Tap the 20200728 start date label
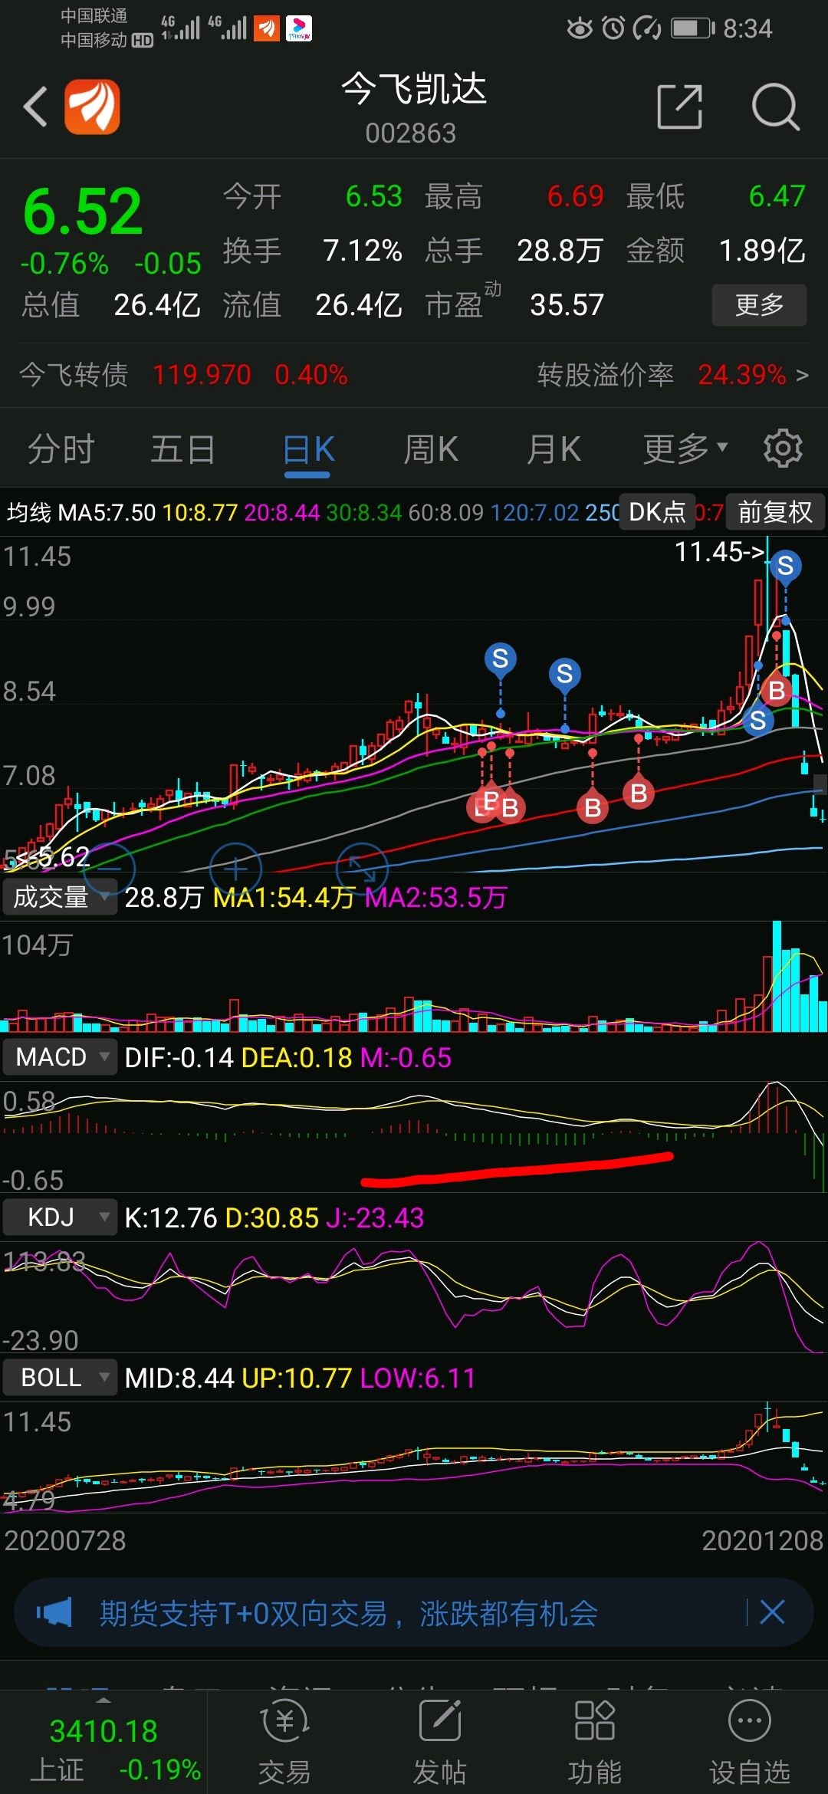This screenshot has width=828, height=1794. (x=65, y=1541)
